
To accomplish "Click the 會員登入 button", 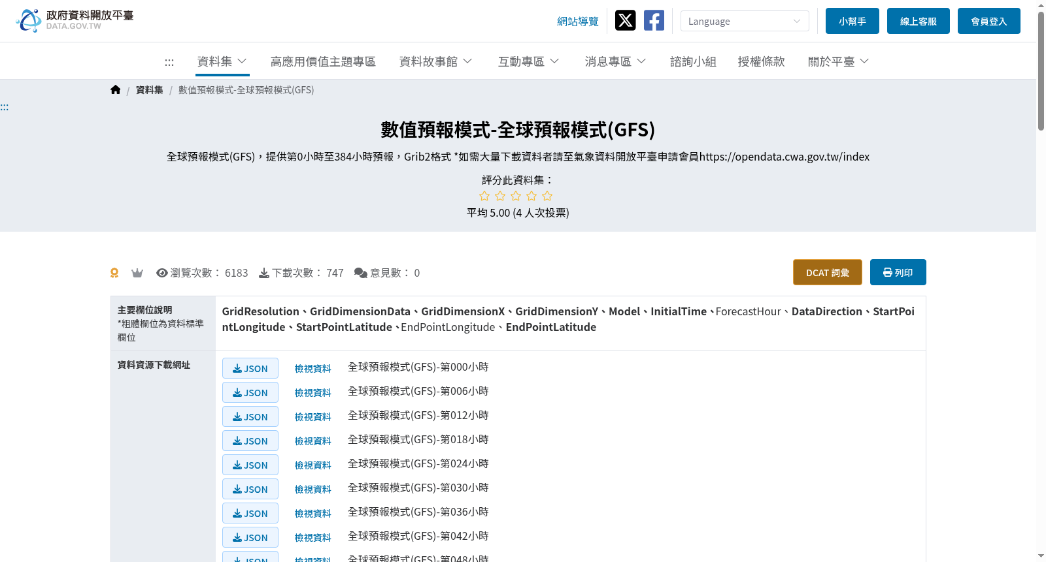I will pyautogui.click(x=989, y=21).
